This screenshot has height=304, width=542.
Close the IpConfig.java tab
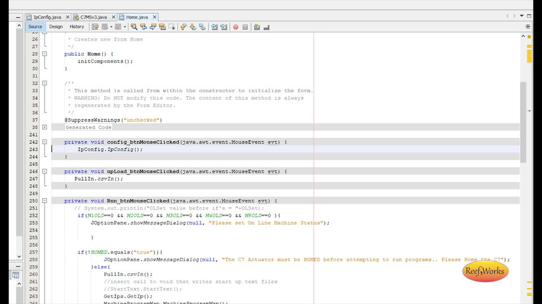point(67,17)
